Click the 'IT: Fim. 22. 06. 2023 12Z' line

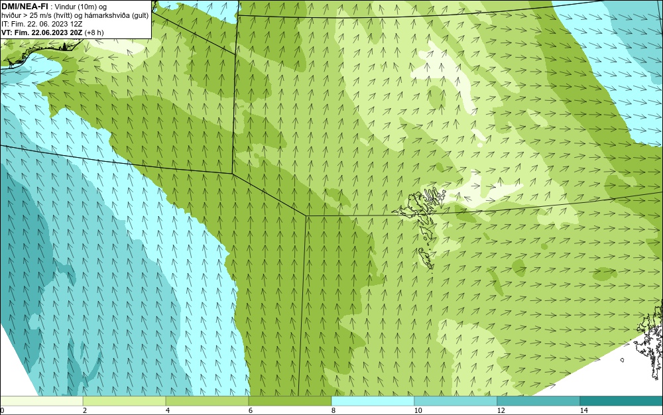(42, 24)
